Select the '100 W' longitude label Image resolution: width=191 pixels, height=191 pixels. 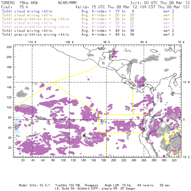(x=69, y=42)
